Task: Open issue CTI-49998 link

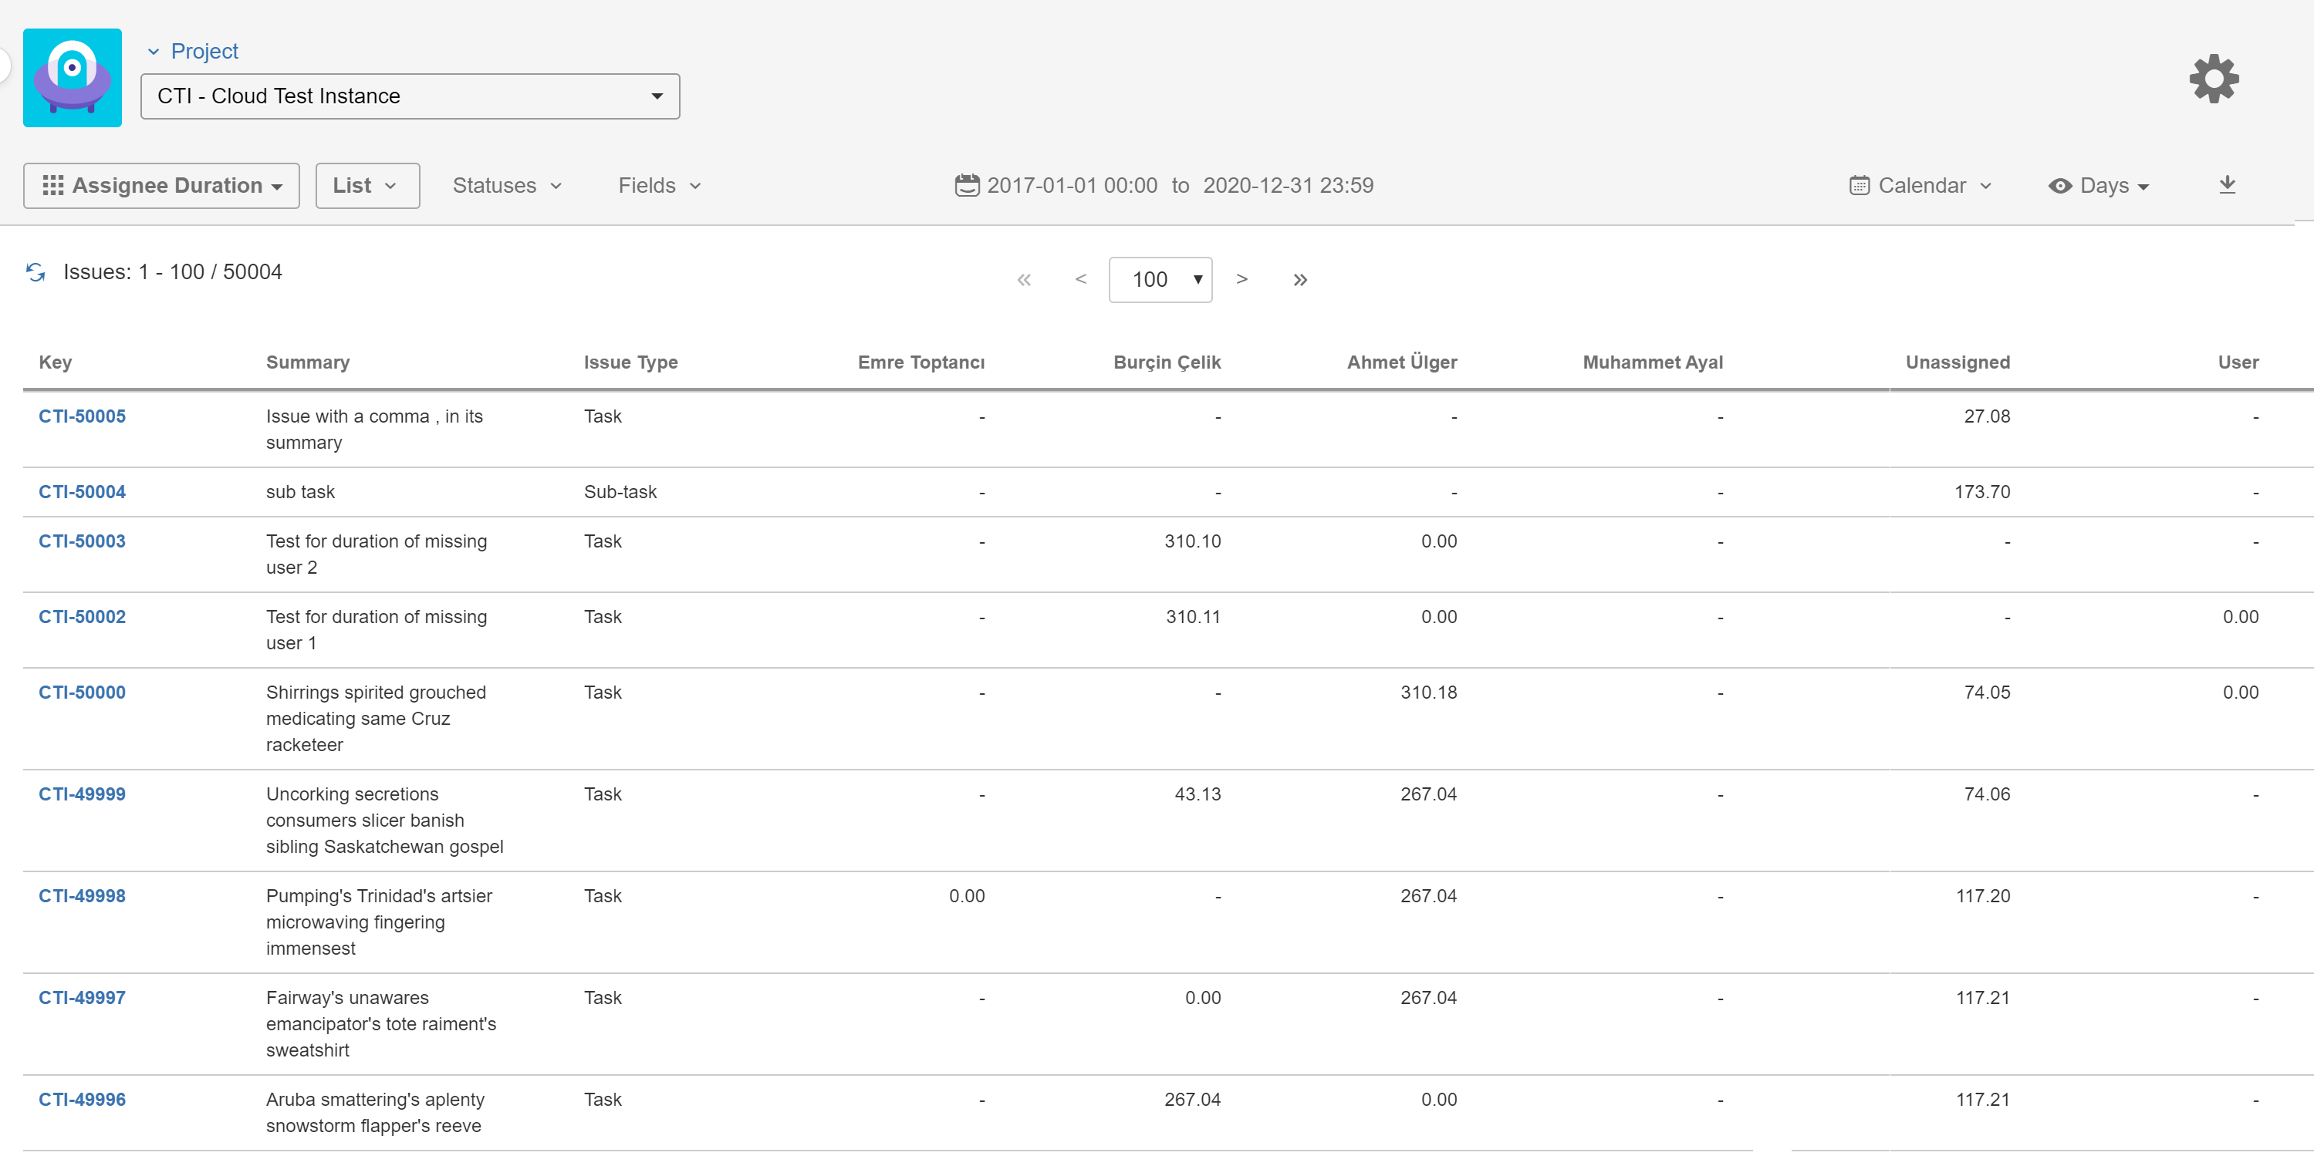Action: 82,896
